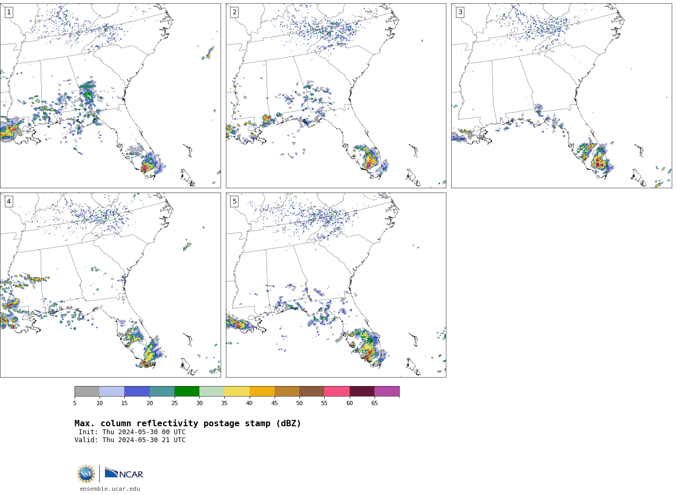This screenshot has width=677, height=495.
Task: Open ensemble member 4 reflectivity map
Action: [x=110, y=285]
